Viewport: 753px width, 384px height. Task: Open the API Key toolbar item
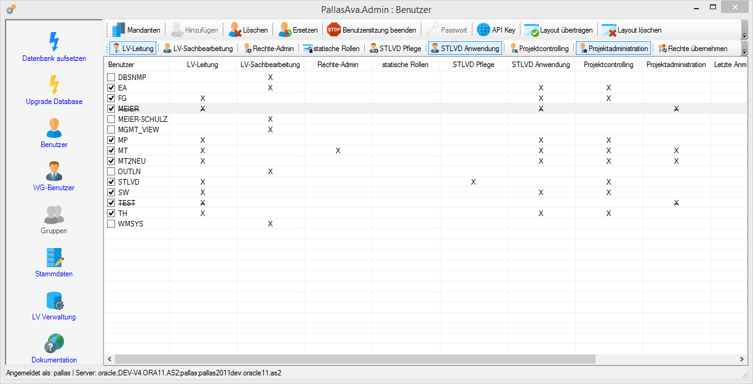[496, 30]
